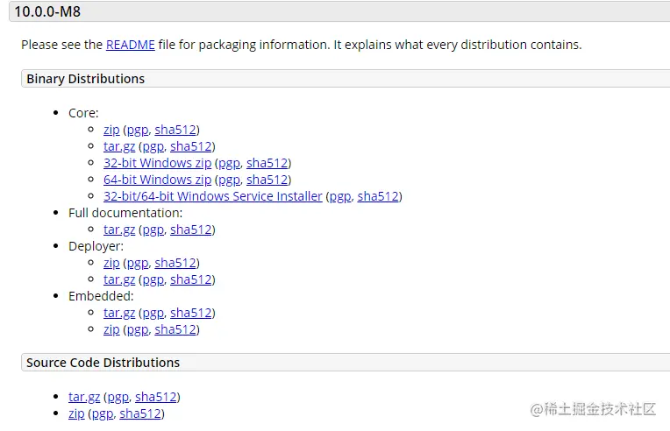Open the README file link
The height and width of the screenshot is (431, 670).
tap(130, 45)
